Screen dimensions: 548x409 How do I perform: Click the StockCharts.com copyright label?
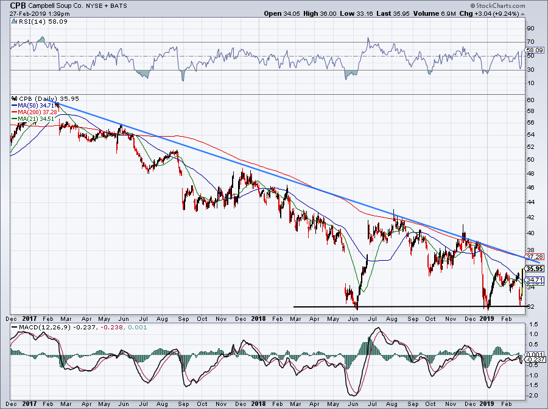[x=497, y=5]
